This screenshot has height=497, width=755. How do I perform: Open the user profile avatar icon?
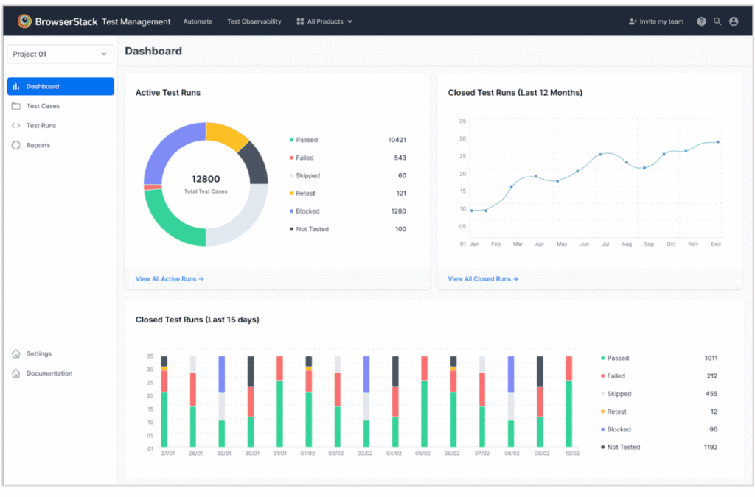pyautogui.click(x=734, y=22)
